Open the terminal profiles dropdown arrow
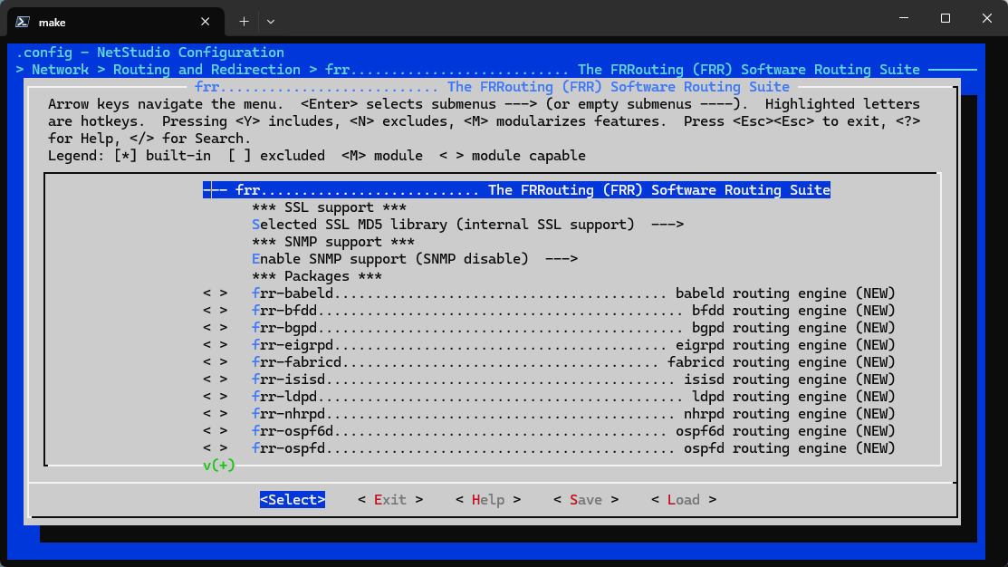This screenshot has height=567, width=1008. (271, 21)
